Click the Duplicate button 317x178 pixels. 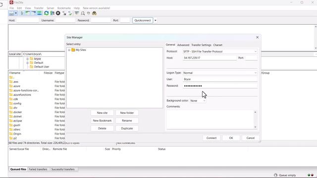[x=127, y=129]
